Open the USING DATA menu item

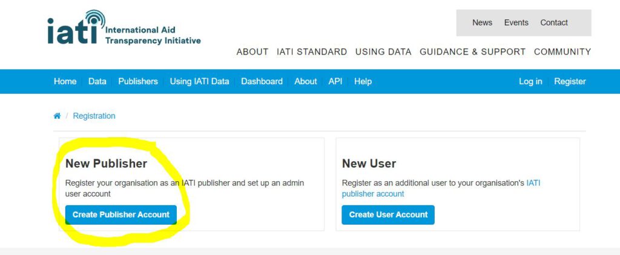pyautogui.click(x=383, y=52)
